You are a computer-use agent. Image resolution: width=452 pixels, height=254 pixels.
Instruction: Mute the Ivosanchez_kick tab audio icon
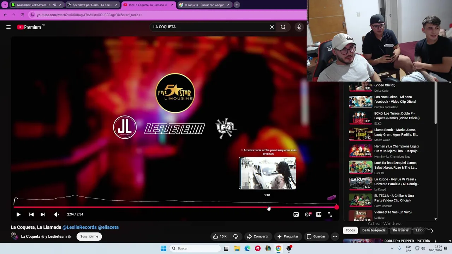pyautogui.click(x=54, y=5)
